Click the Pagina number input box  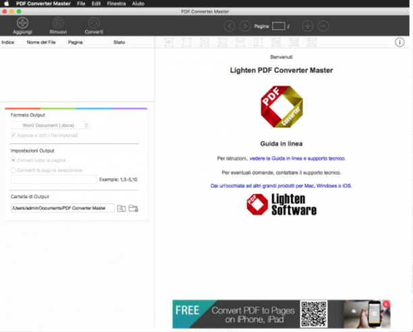[279, 26]
